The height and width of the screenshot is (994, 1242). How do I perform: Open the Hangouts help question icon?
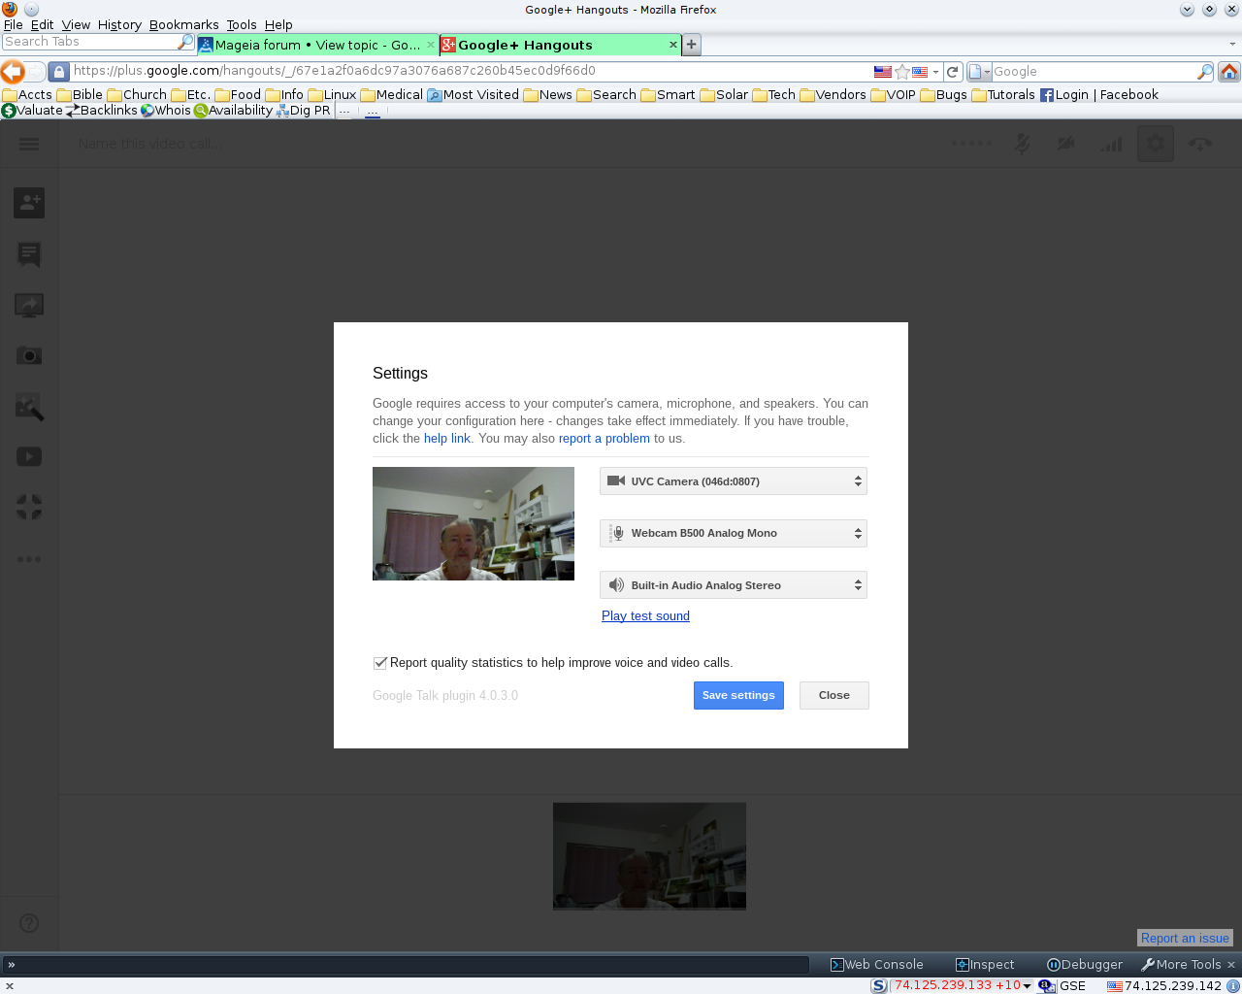tap(29, 923)
